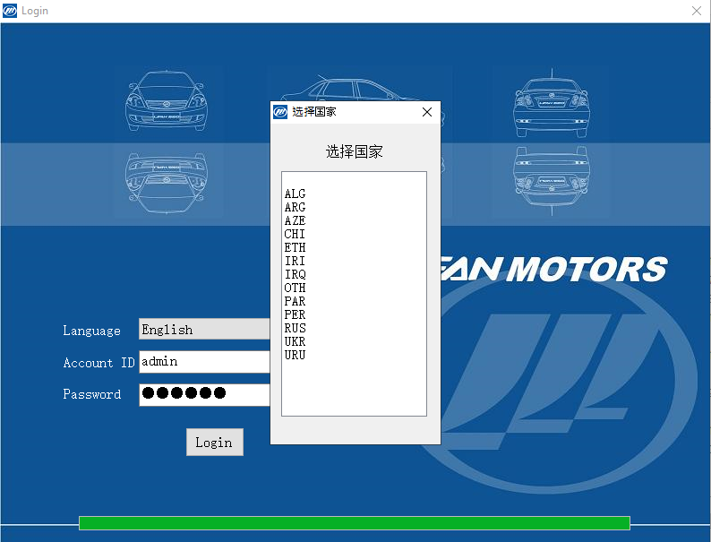Pick UKR entry in country list
Viewport: 711px width, 542px height.
point(295,341)
